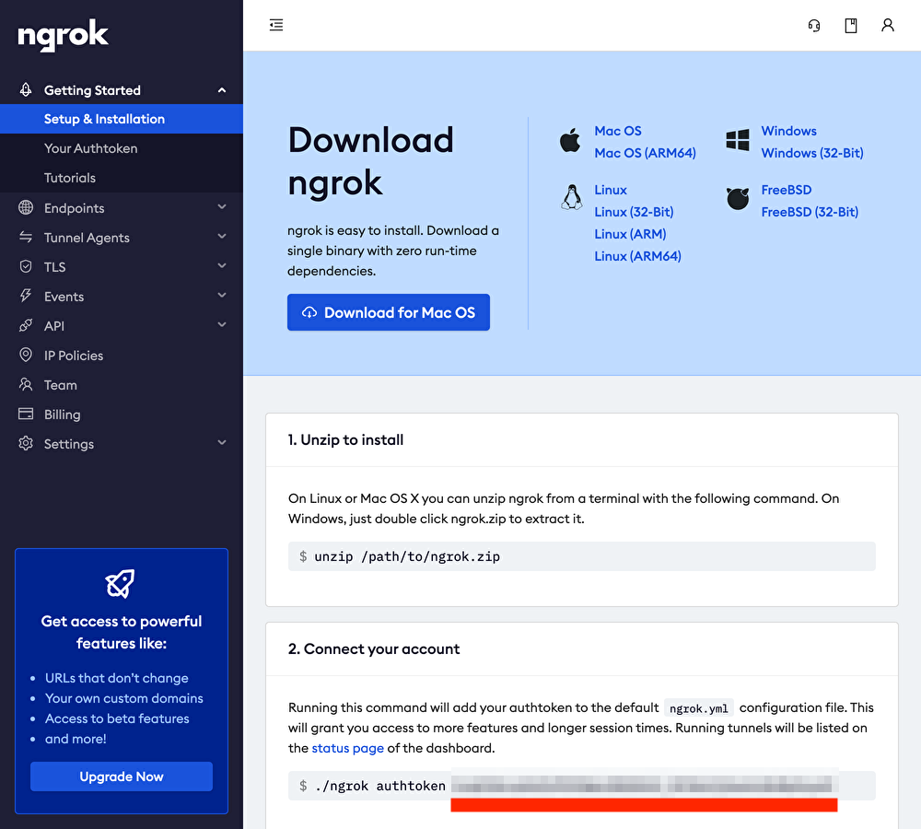Click the ngrok logo in the sidebar
Image resolution: width=921 pixels, height=829 pixels.
pos(63,35)
